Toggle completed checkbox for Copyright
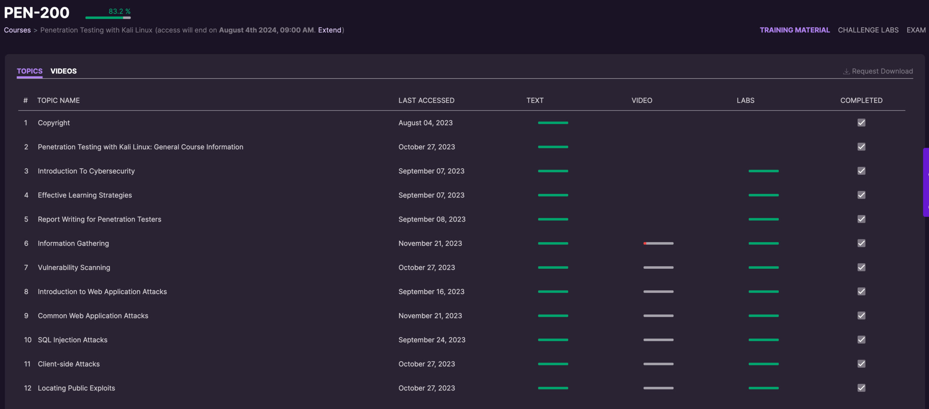929x409 pixels. pos(862,123)
